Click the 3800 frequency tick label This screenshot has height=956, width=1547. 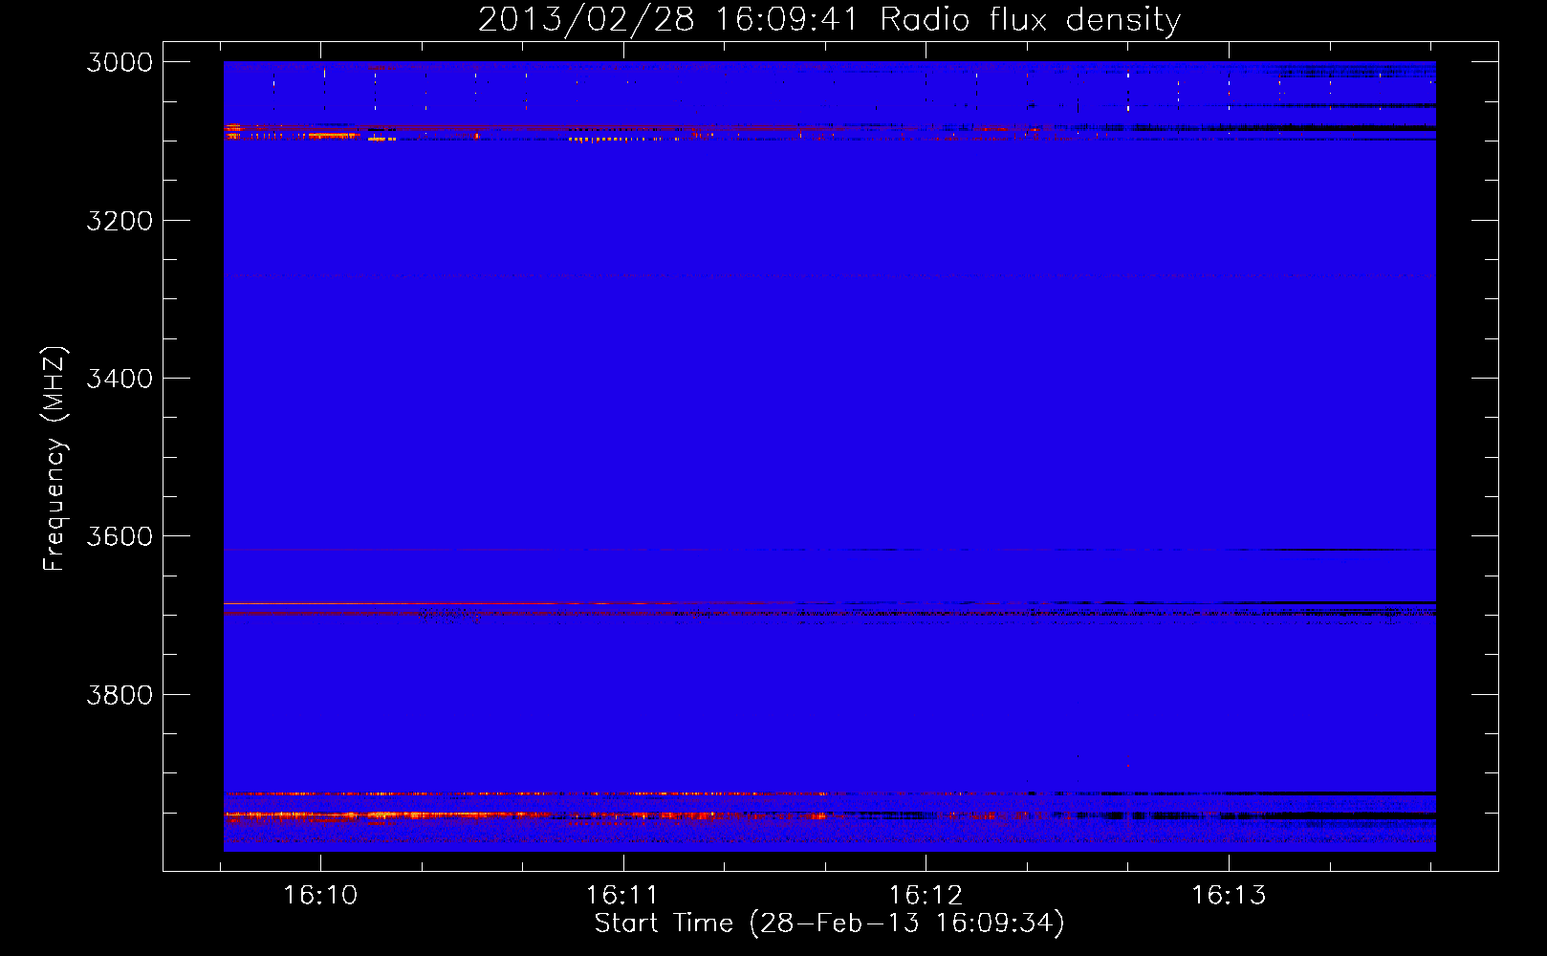point(120,695)
